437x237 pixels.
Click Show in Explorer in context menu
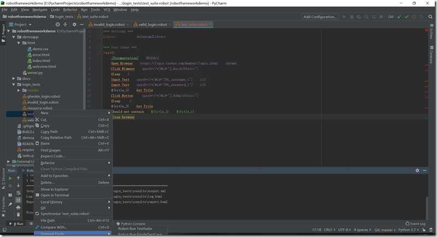(73, 189)
